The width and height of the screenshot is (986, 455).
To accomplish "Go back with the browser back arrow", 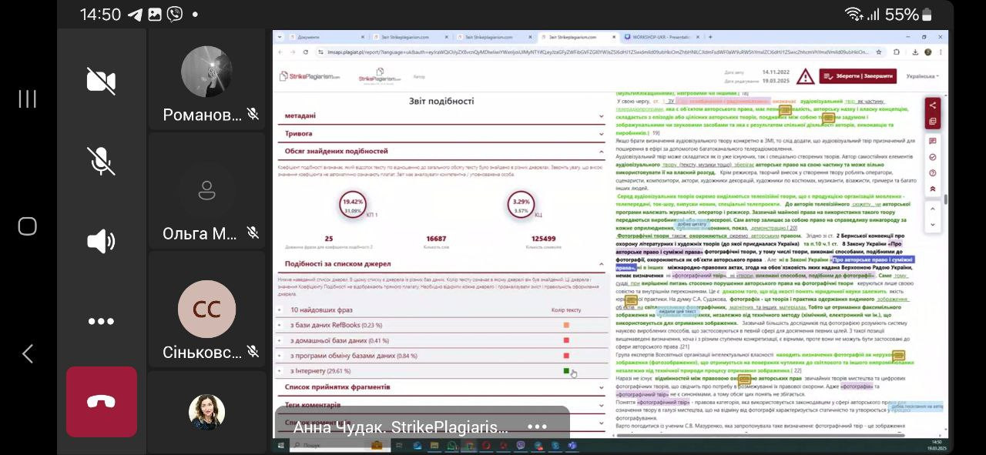I will pyautogui.click(x=280, y=52).
